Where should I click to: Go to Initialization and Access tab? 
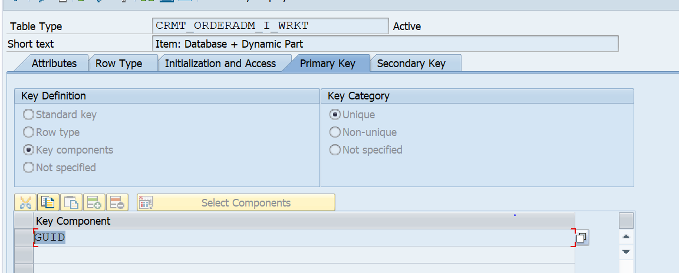click(220, 64)
